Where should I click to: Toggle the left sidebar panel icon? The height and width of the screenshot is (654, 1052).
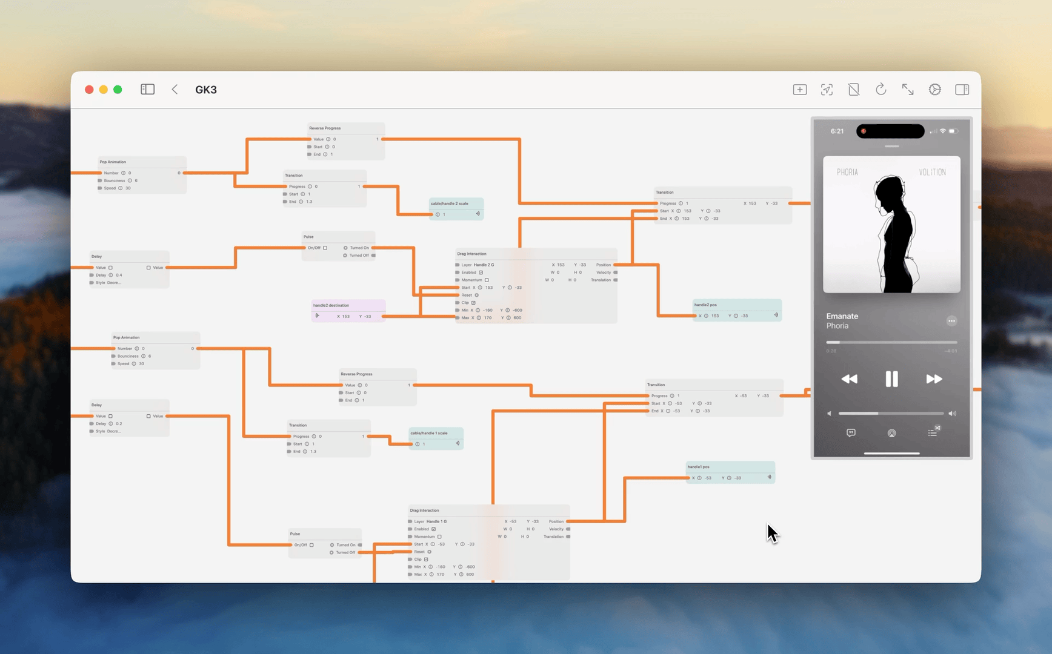[x=147, y=90]
